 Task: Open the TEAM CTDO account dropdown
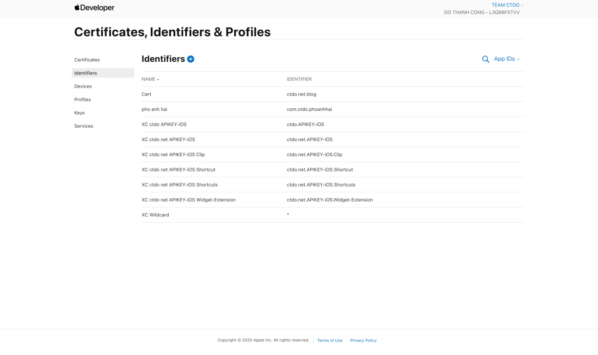(x=507, y=5)
